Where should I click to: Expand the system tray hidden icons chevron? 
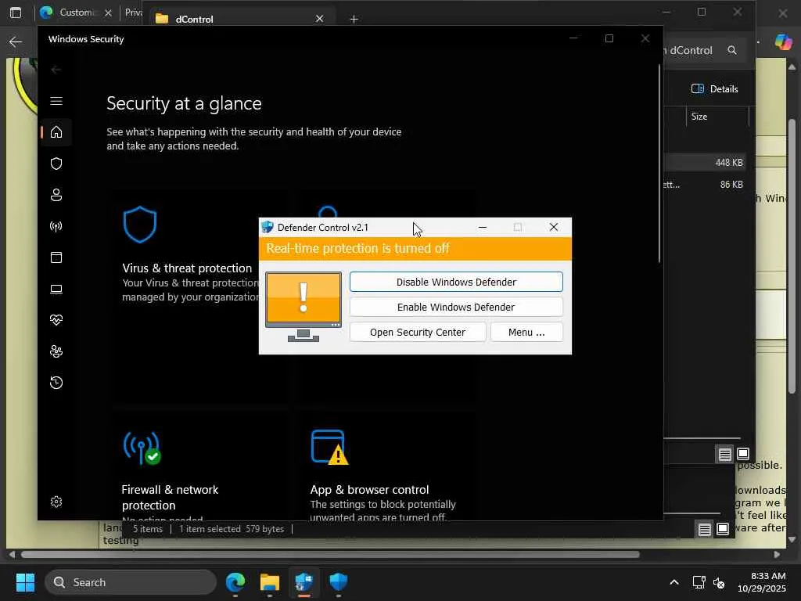tap(674, 582)
